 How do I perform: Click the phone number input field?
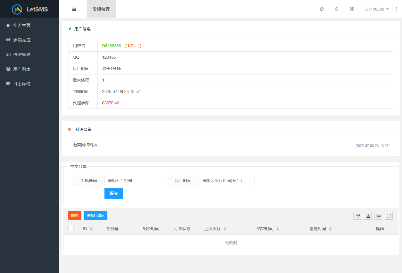click(132, 181)
